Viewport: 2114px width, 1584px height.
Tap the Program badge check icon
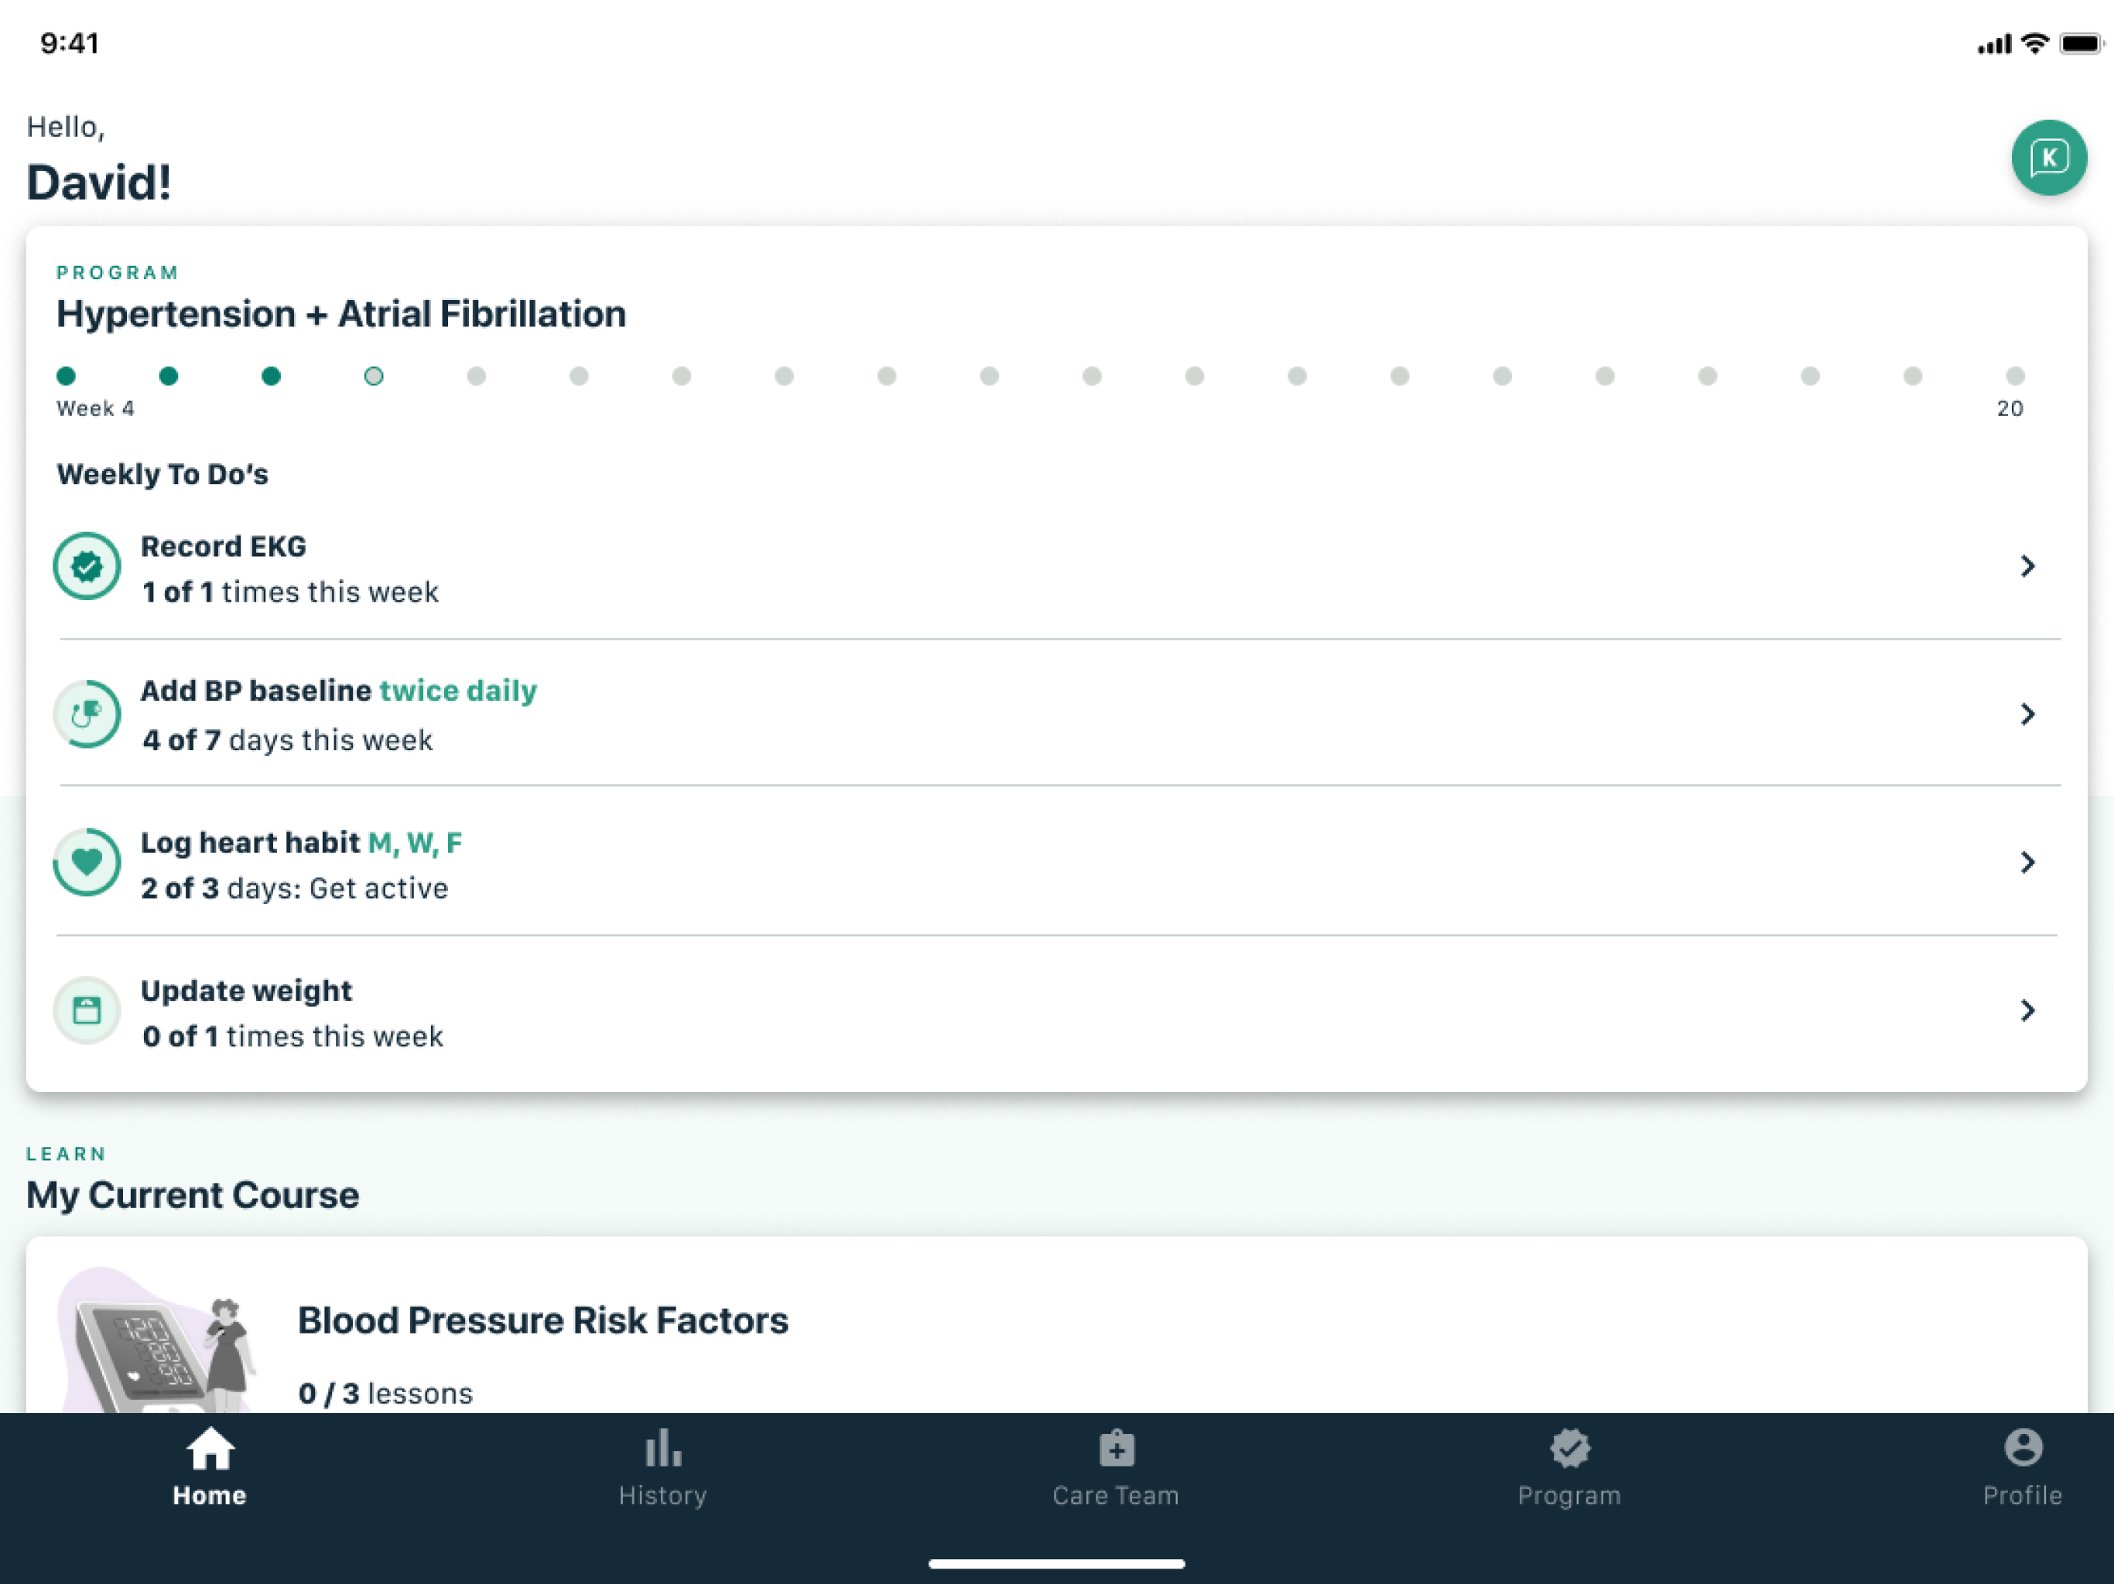[x=1569, y=1449]
